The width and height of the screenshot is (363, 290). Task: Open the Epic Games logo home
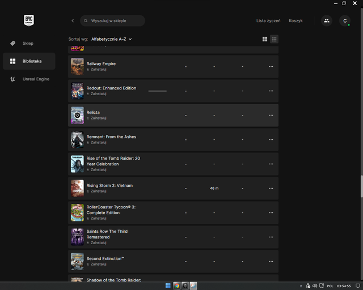[29, 20]
